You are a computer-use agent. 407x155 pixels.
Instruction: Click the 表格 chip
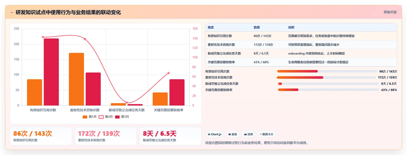click(233, 134)
